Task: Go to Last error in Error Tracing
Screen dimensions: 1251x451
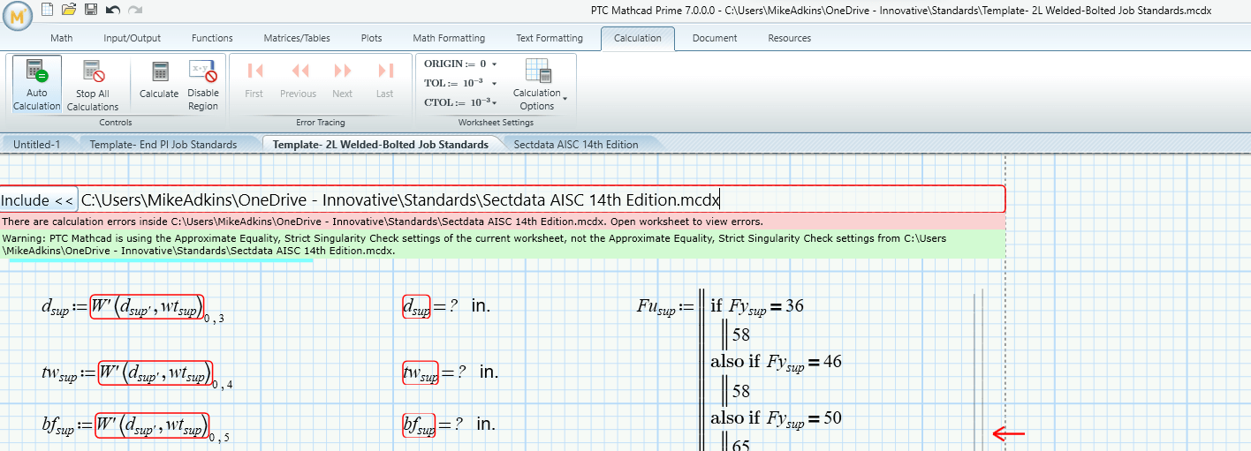Action: [385, 79]
